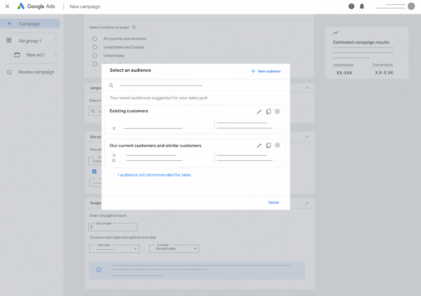Select the Existing customers audience card
421x296 pixels.
coord(195,119)
